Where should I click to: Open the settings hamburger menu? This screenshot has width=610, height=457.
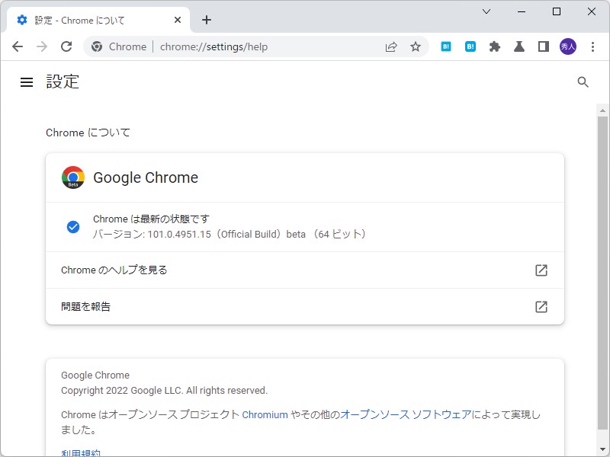(27, 82)
